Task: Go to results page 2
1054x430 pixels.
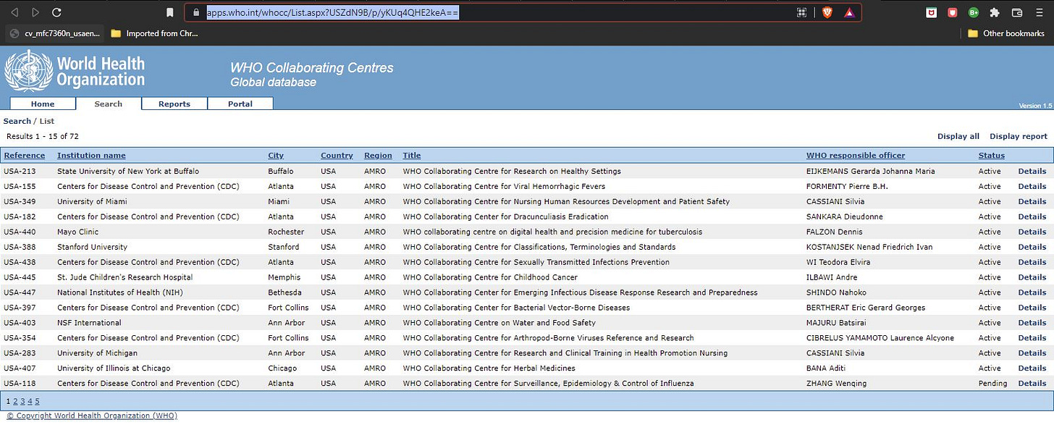Action: (15, 401)
